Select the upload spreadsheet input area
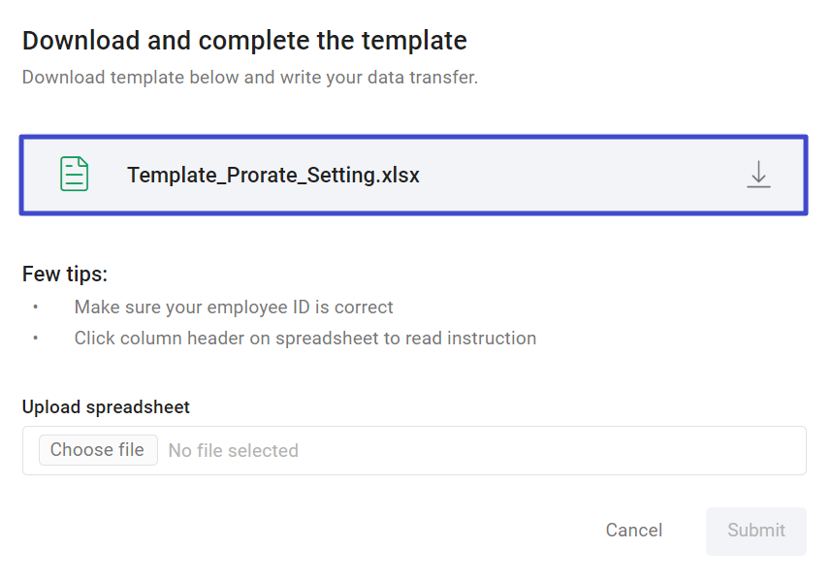The image size is (832, 582). pyautogui.click(x=414, y=449)
